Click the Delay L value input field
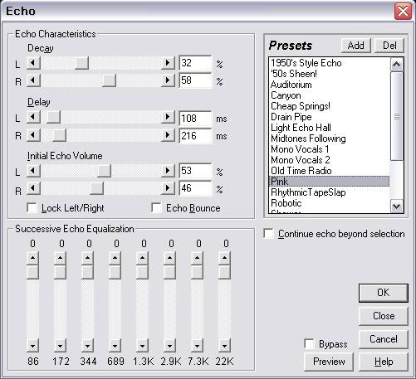 point(195,119)
